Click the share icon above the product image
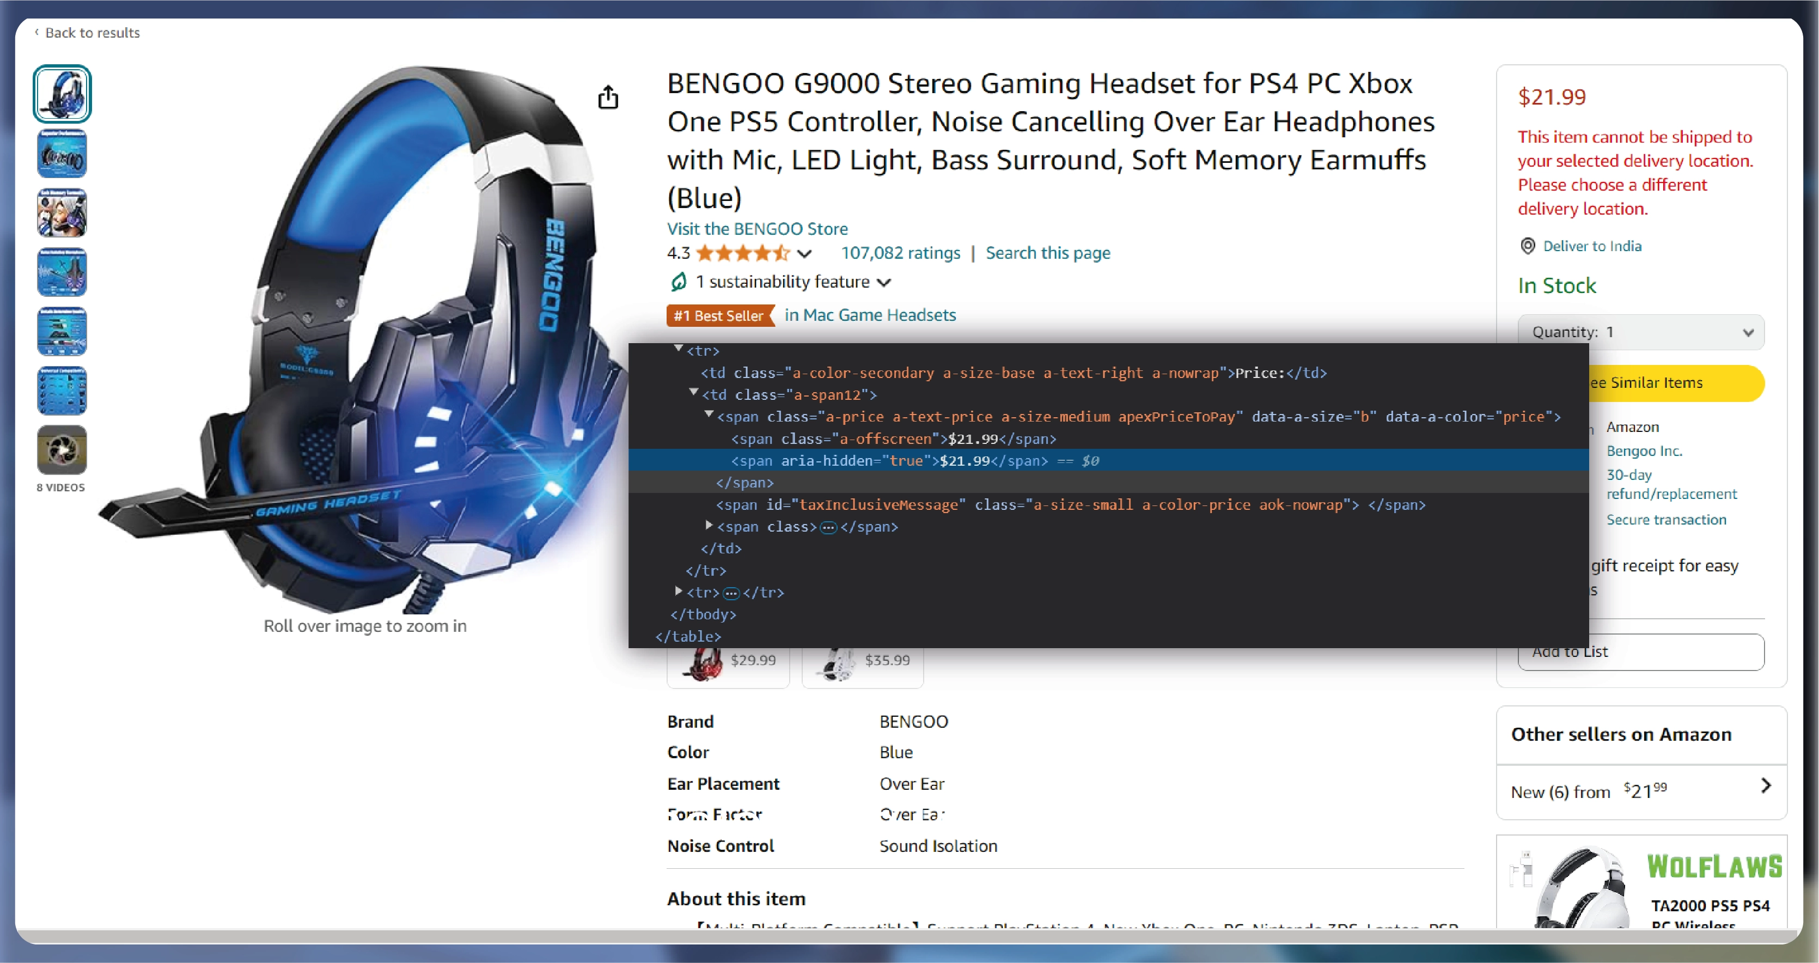 click(x=608, y=97)
